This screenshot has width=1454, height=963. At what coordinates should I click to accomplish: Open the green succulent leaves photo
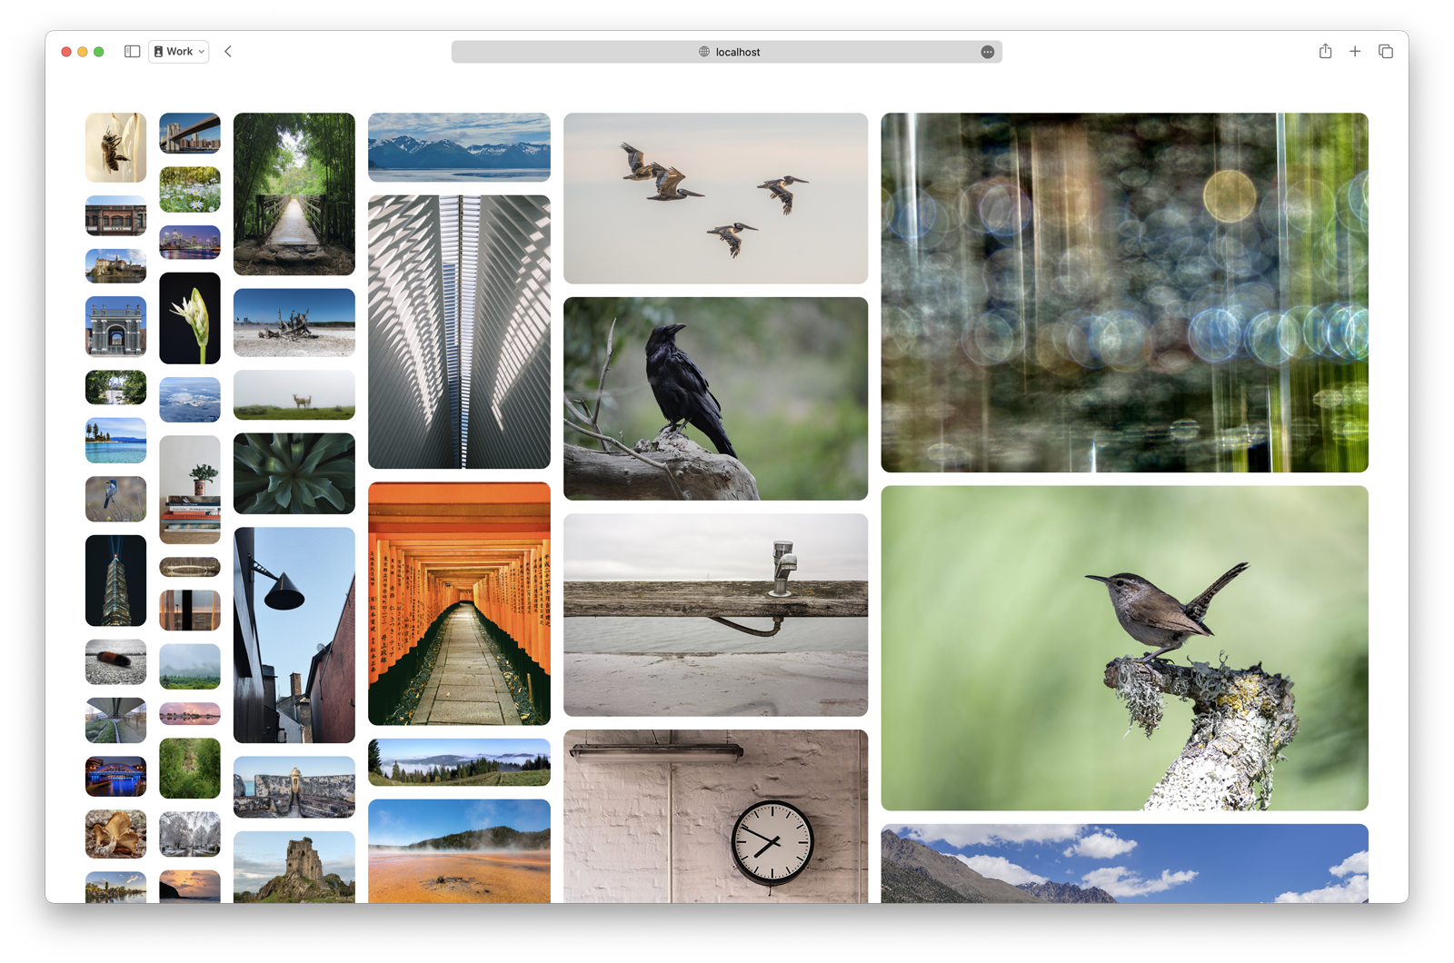click(x=294, y=473)
